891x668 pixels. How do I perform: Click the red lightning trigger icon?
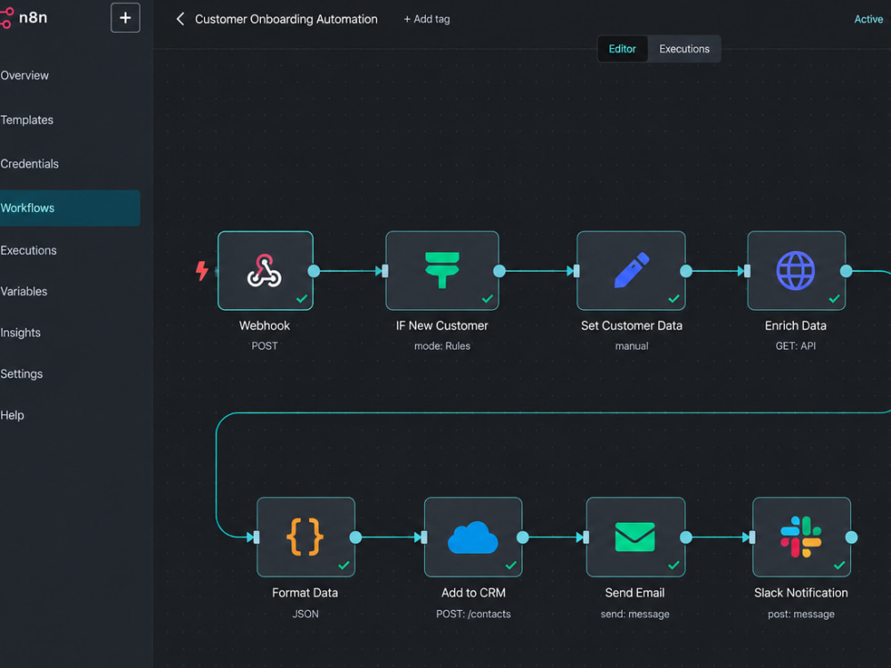[x=201, y=271]
